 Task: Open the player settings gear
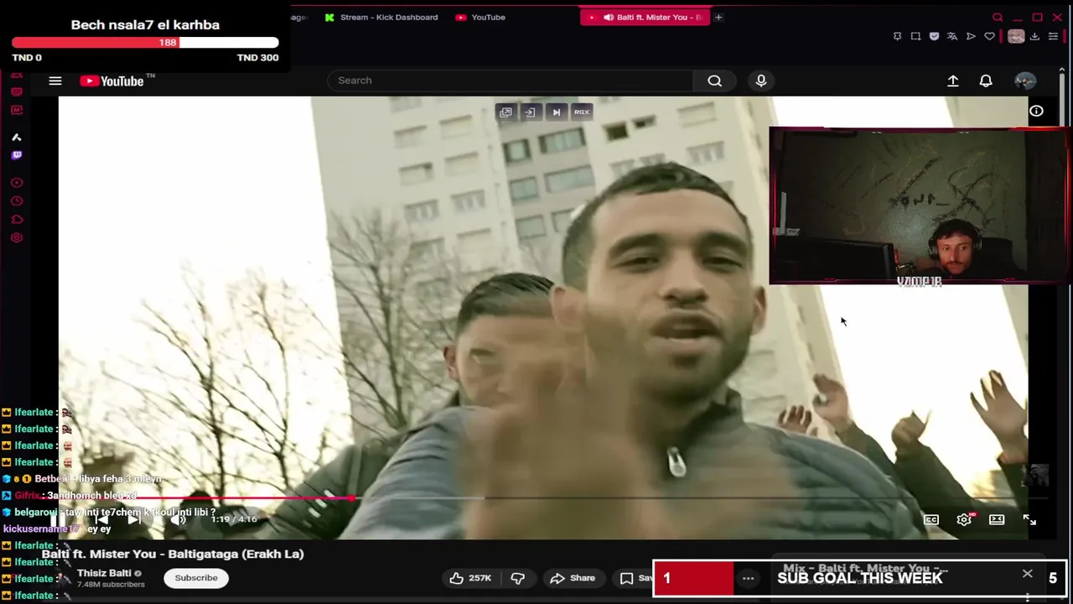(x=964, y=519)
